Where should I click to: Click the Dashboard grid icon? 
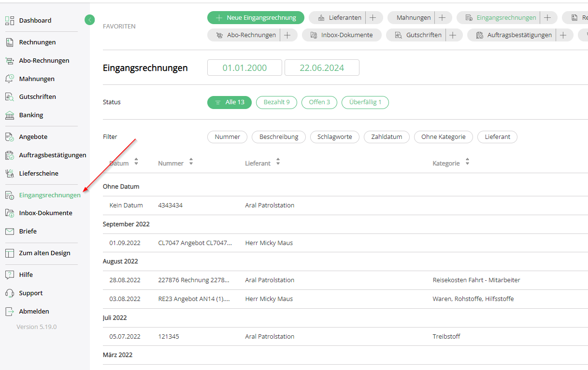click(10, 20)
